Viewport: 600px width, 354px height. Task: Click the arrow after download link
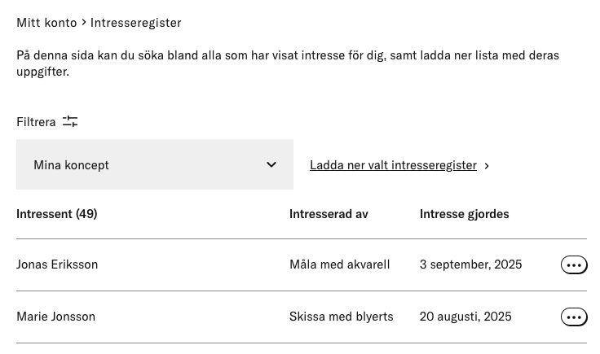pyautogui.click(x=487, y=166)
